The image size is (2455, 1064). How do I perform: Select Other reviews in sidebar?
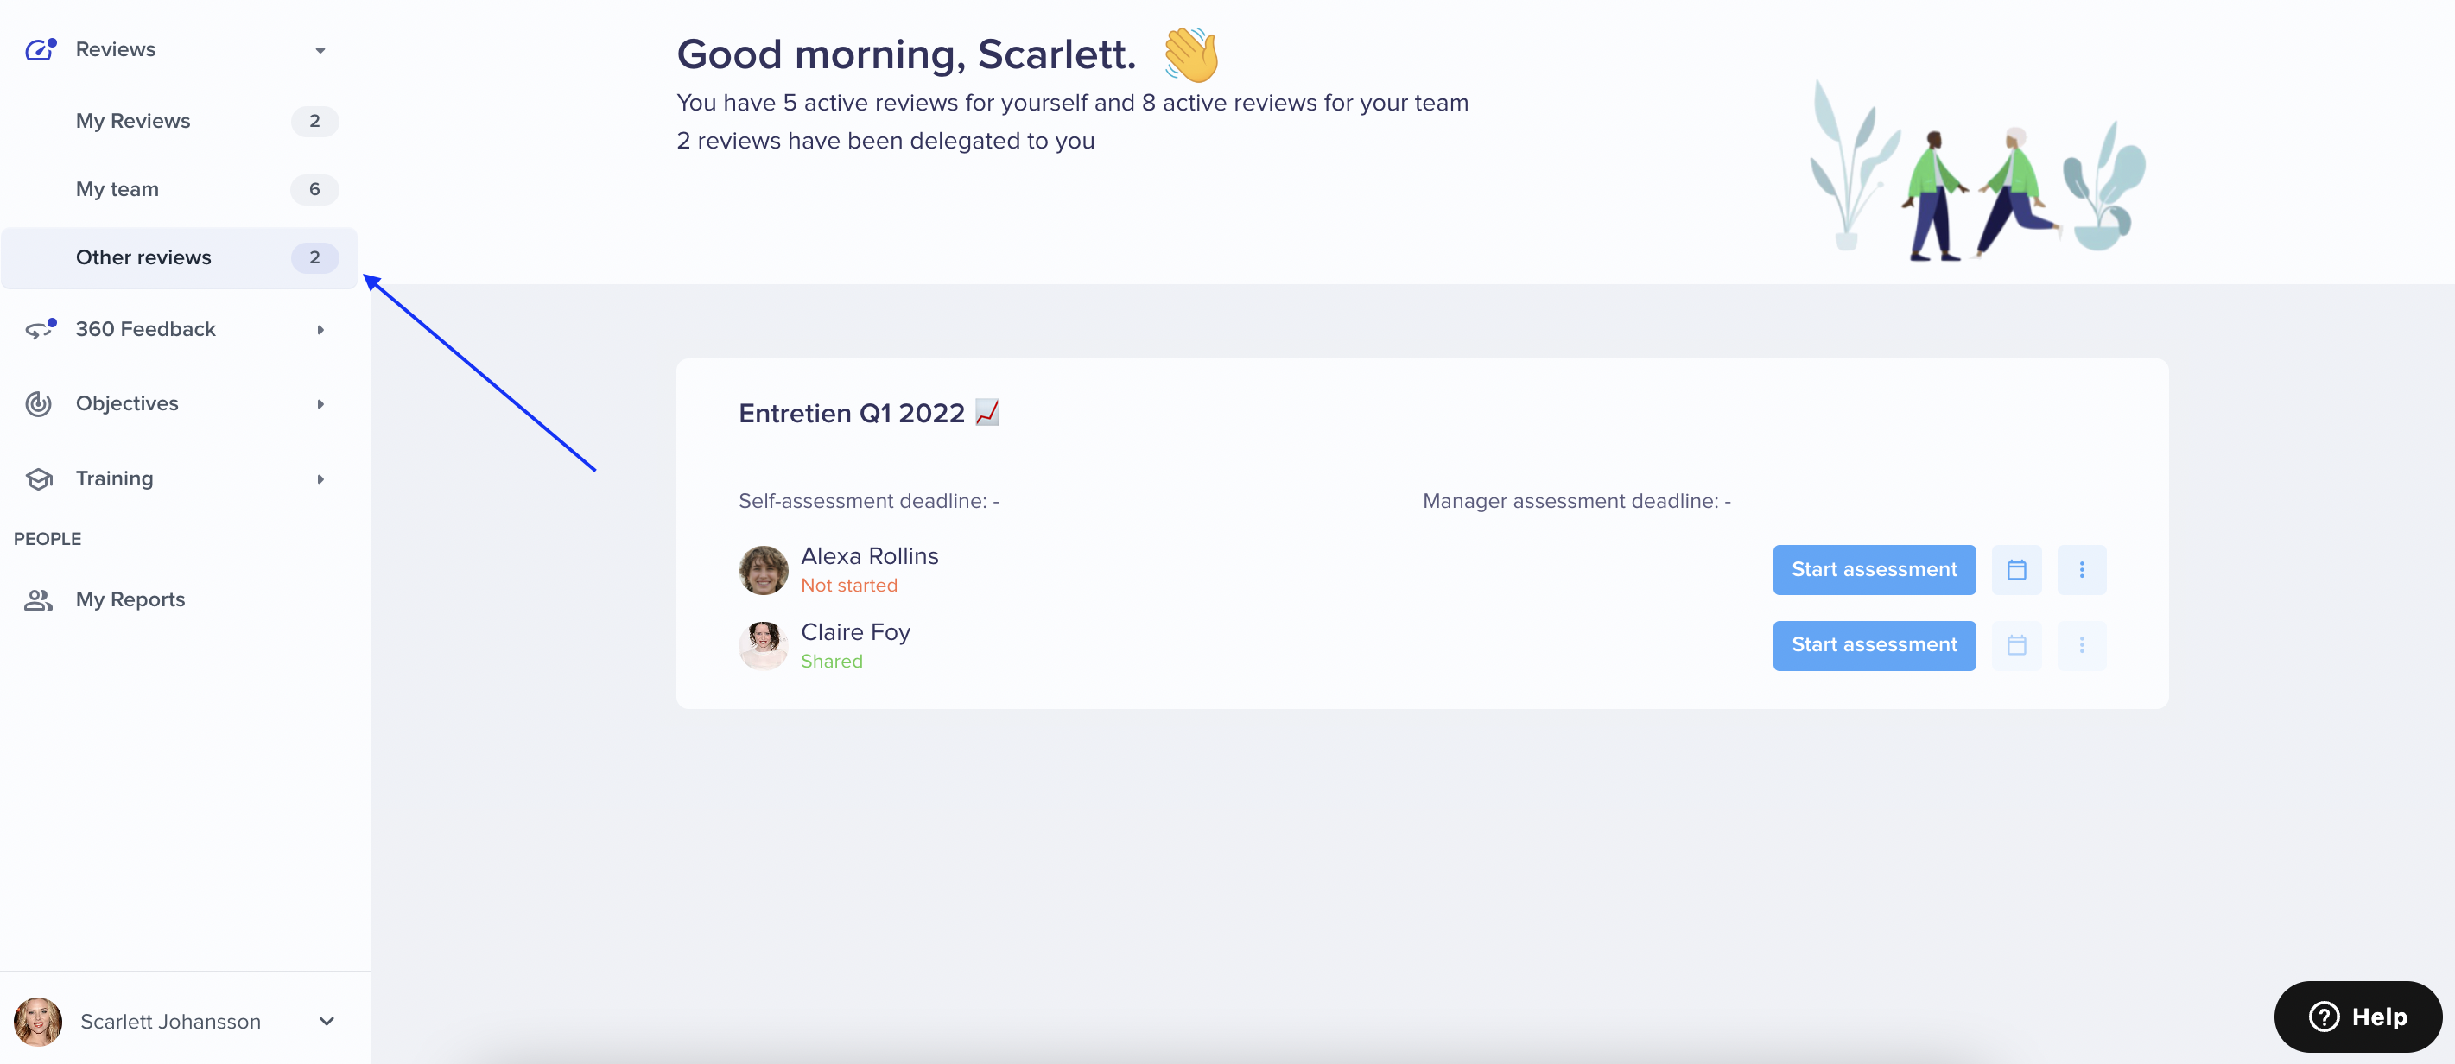coord(179,257)
